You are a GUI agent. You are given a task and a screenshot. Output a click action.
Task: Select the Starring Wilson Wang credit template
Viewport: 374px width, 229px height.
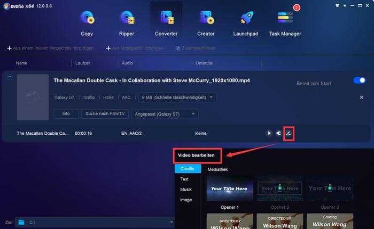pyautogui.click(x=330, y=221)
